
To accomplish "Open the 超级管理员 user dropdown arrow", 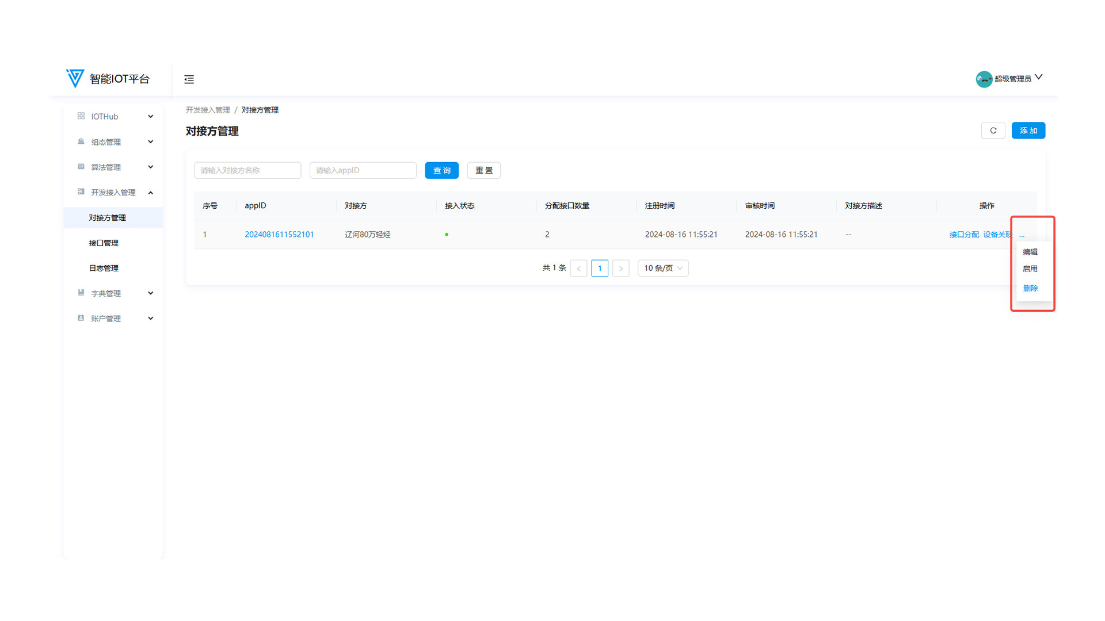I will point(1039,77).
